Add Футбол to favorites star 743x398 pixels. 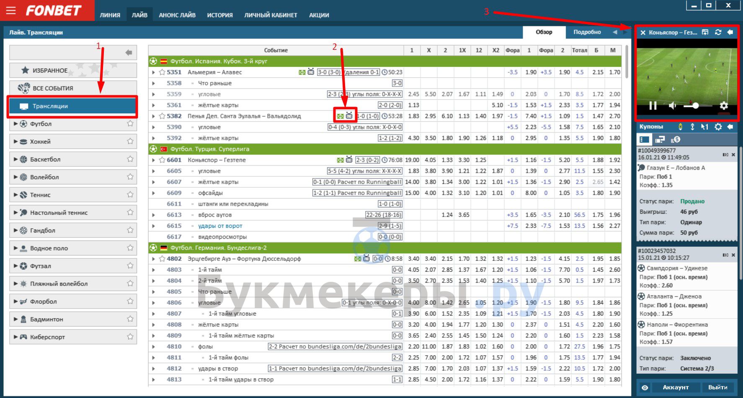coord(130,124)
